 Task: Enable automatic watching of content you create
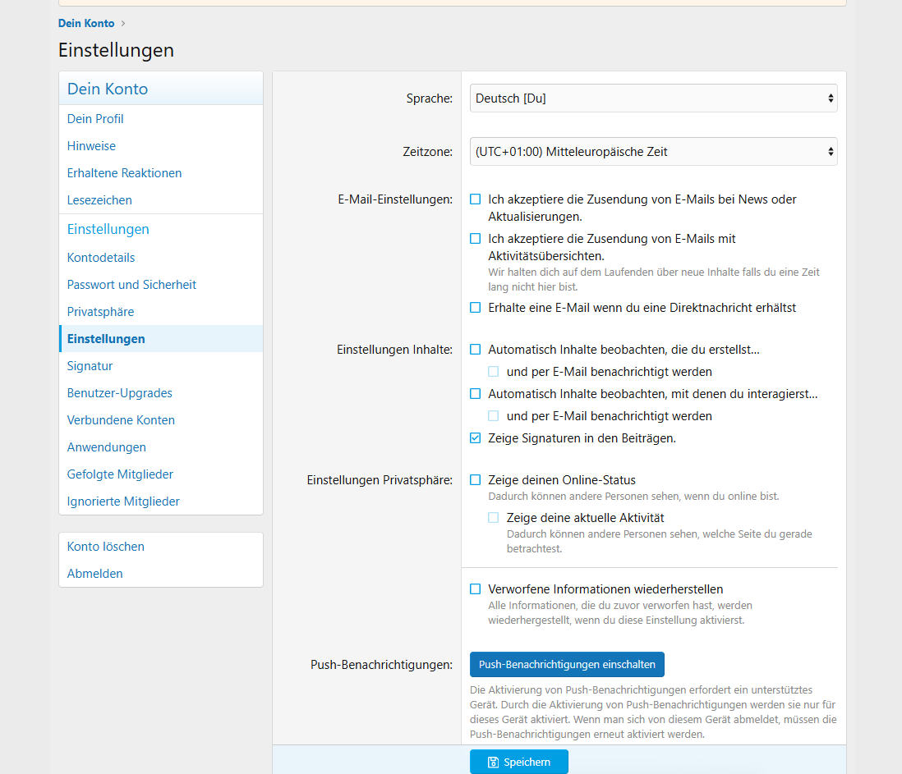476,350
